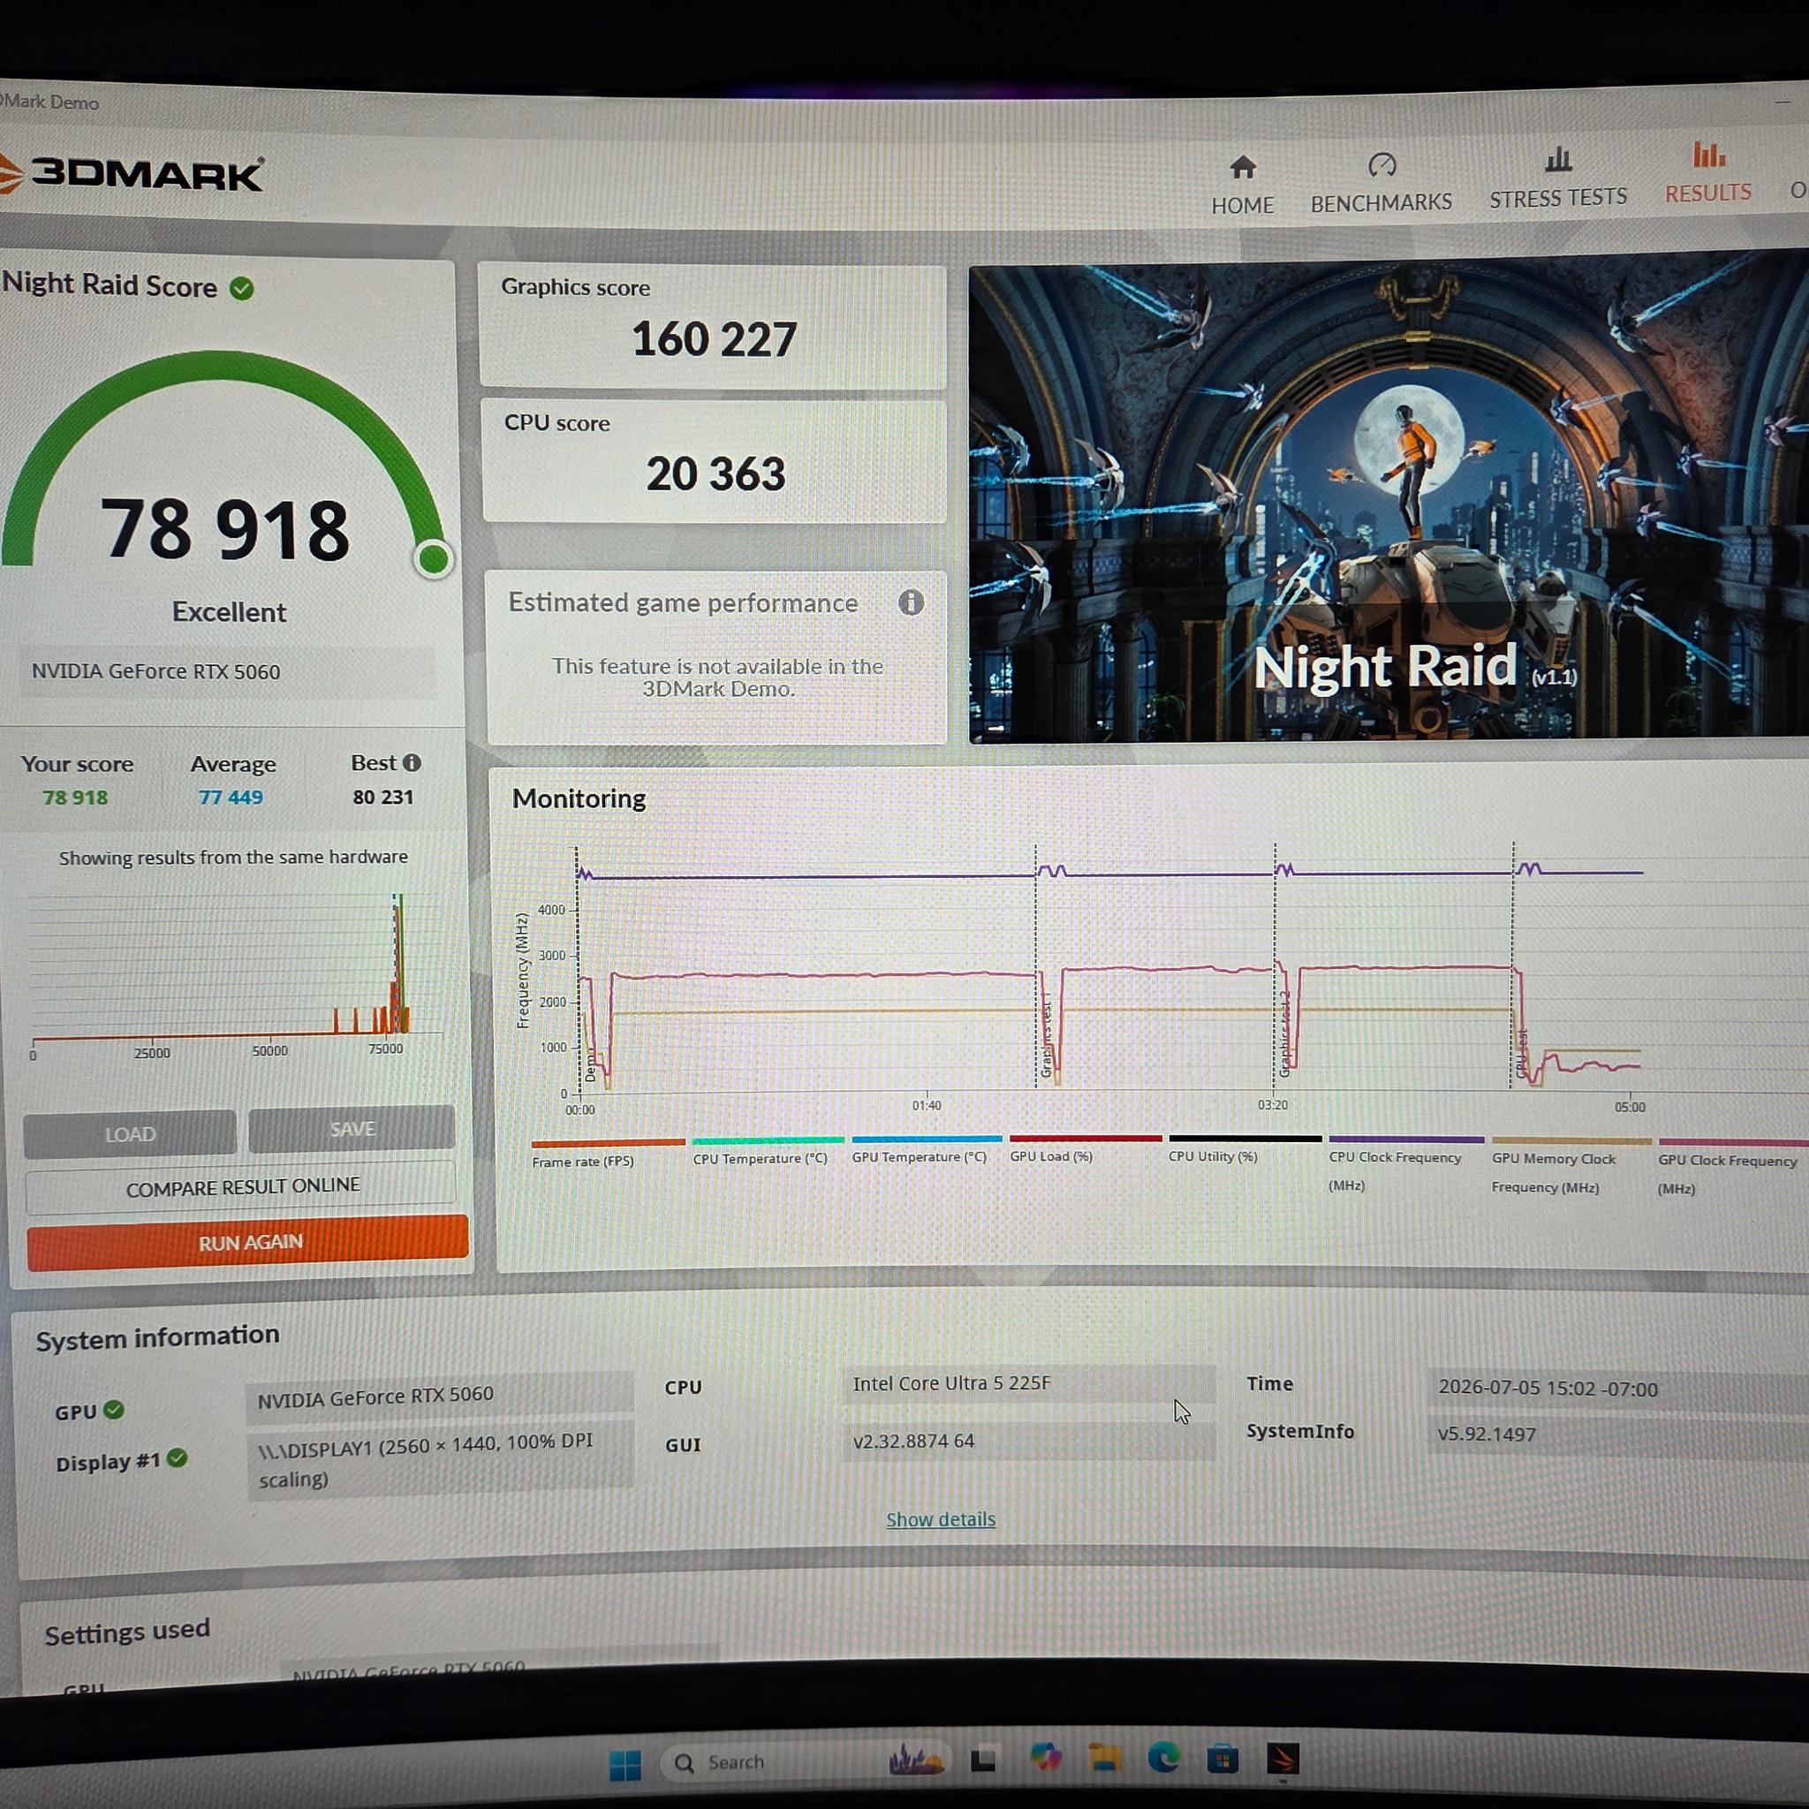Screen dimensions: 1809x1809
Task: Click the orange RUN AGAIN button
Action: click(x=248, y=1243)
